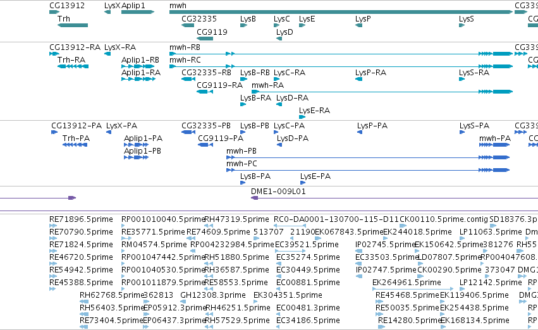Image resolution: width=538 pixels, height=330 pixels.
Task: Open the RE73404.5prime EST label
Action: click(111, 321)
